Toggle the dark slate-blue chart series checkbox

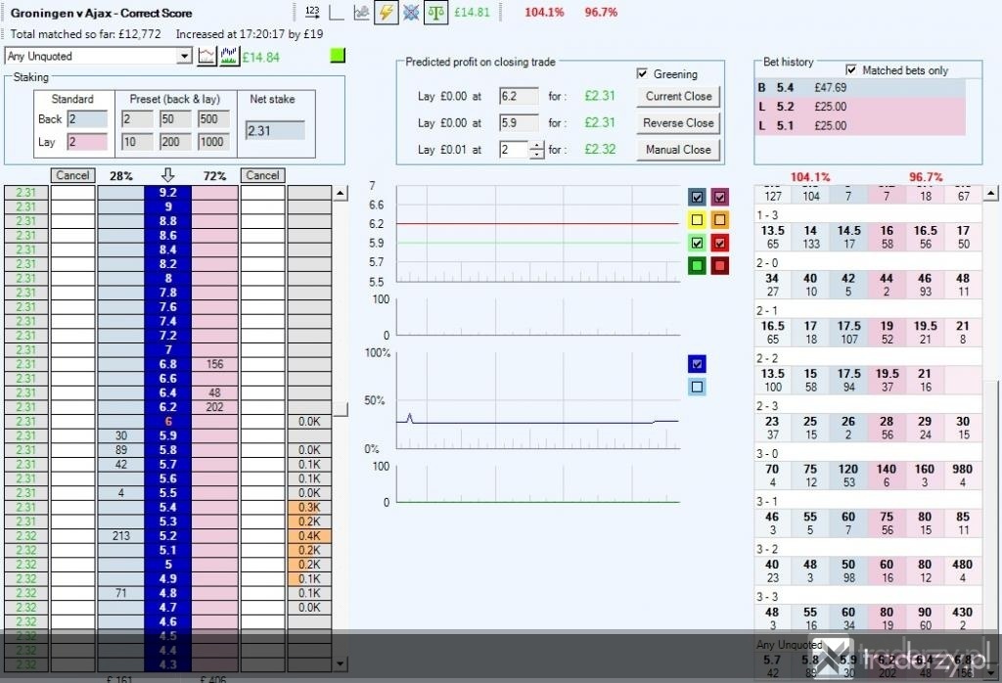click(x=697, y=197)
